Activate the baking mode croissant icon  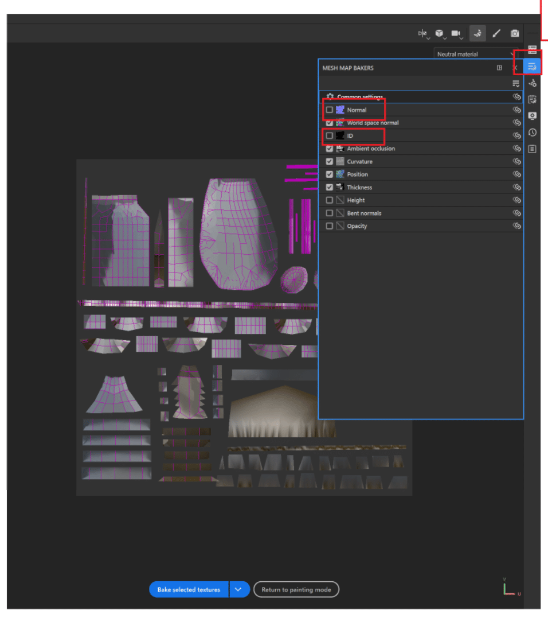pyautogui.click(x=477, y=33)
